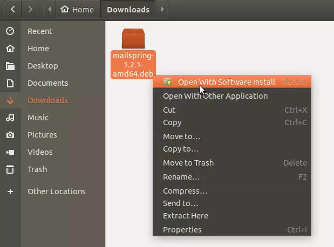Click the Pictures camera icon in sidebar
Viewport: 334px width, 247px height.
coord(10,135)
